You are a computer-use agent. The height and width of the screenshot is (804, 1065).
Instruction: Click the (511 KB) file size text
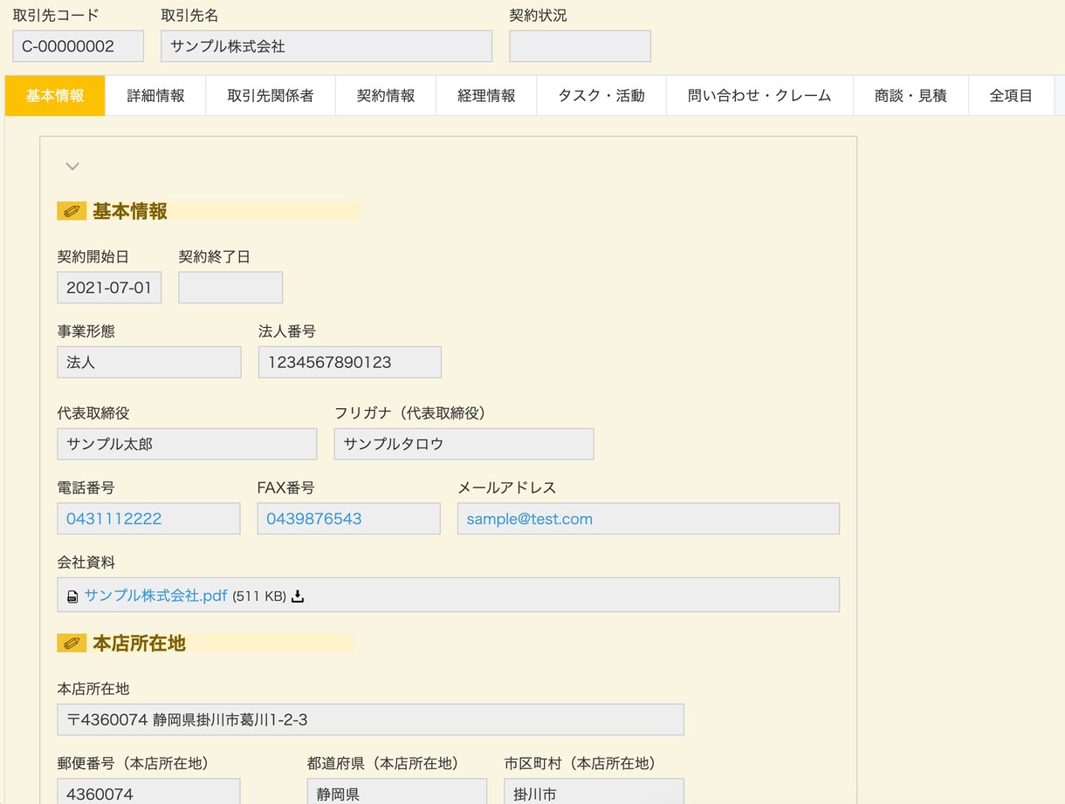tap(259, 596)
